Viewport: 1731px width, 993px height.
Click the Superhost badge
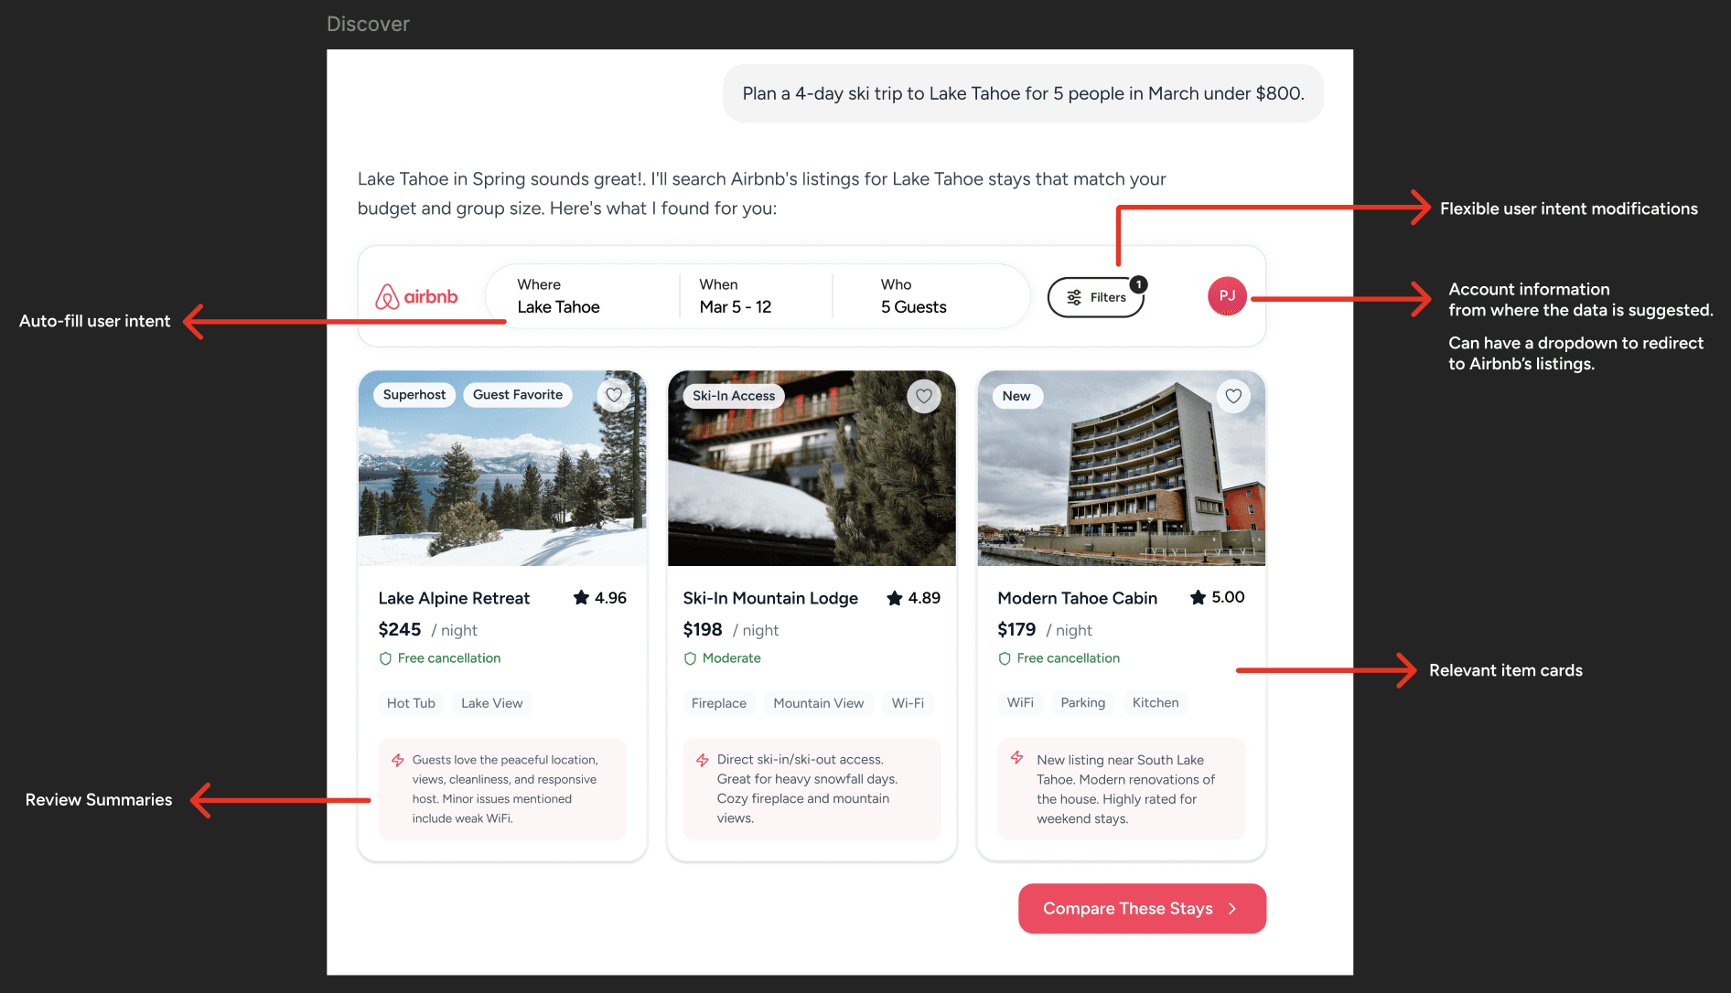tap(414, 395)
